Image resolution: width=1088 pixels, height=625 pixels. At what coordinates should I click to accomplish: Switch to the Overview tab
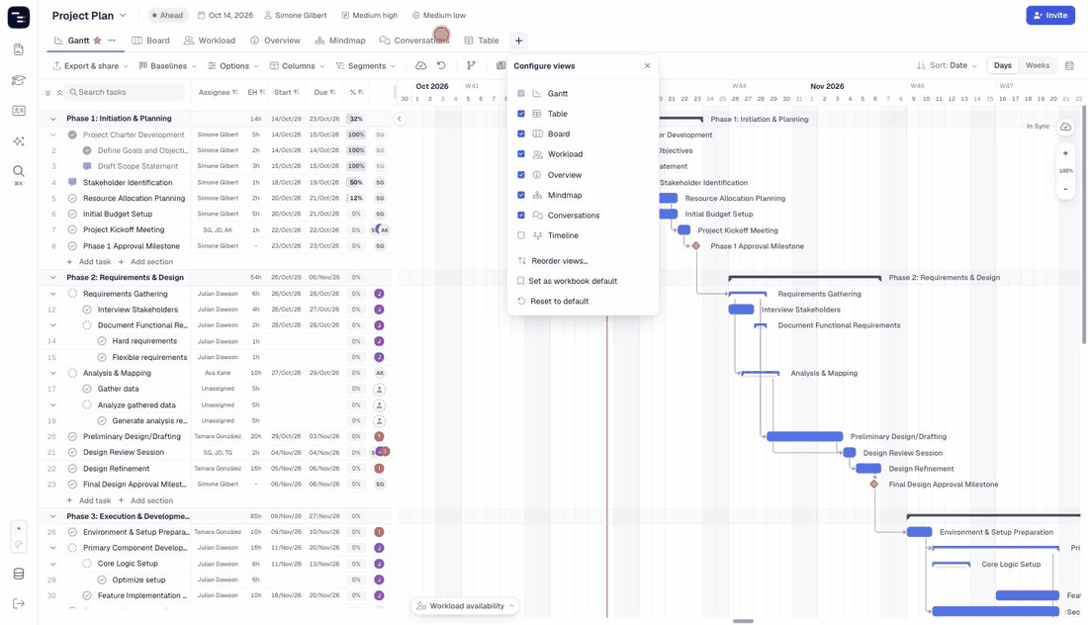(275, 41)
